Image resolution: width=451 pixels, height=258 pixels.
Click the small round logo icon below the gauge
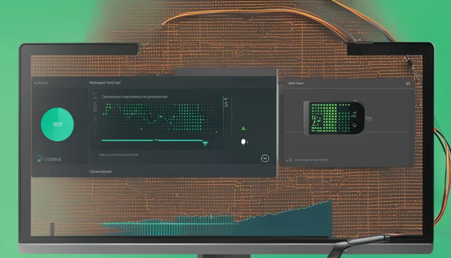tap(39, 159)
